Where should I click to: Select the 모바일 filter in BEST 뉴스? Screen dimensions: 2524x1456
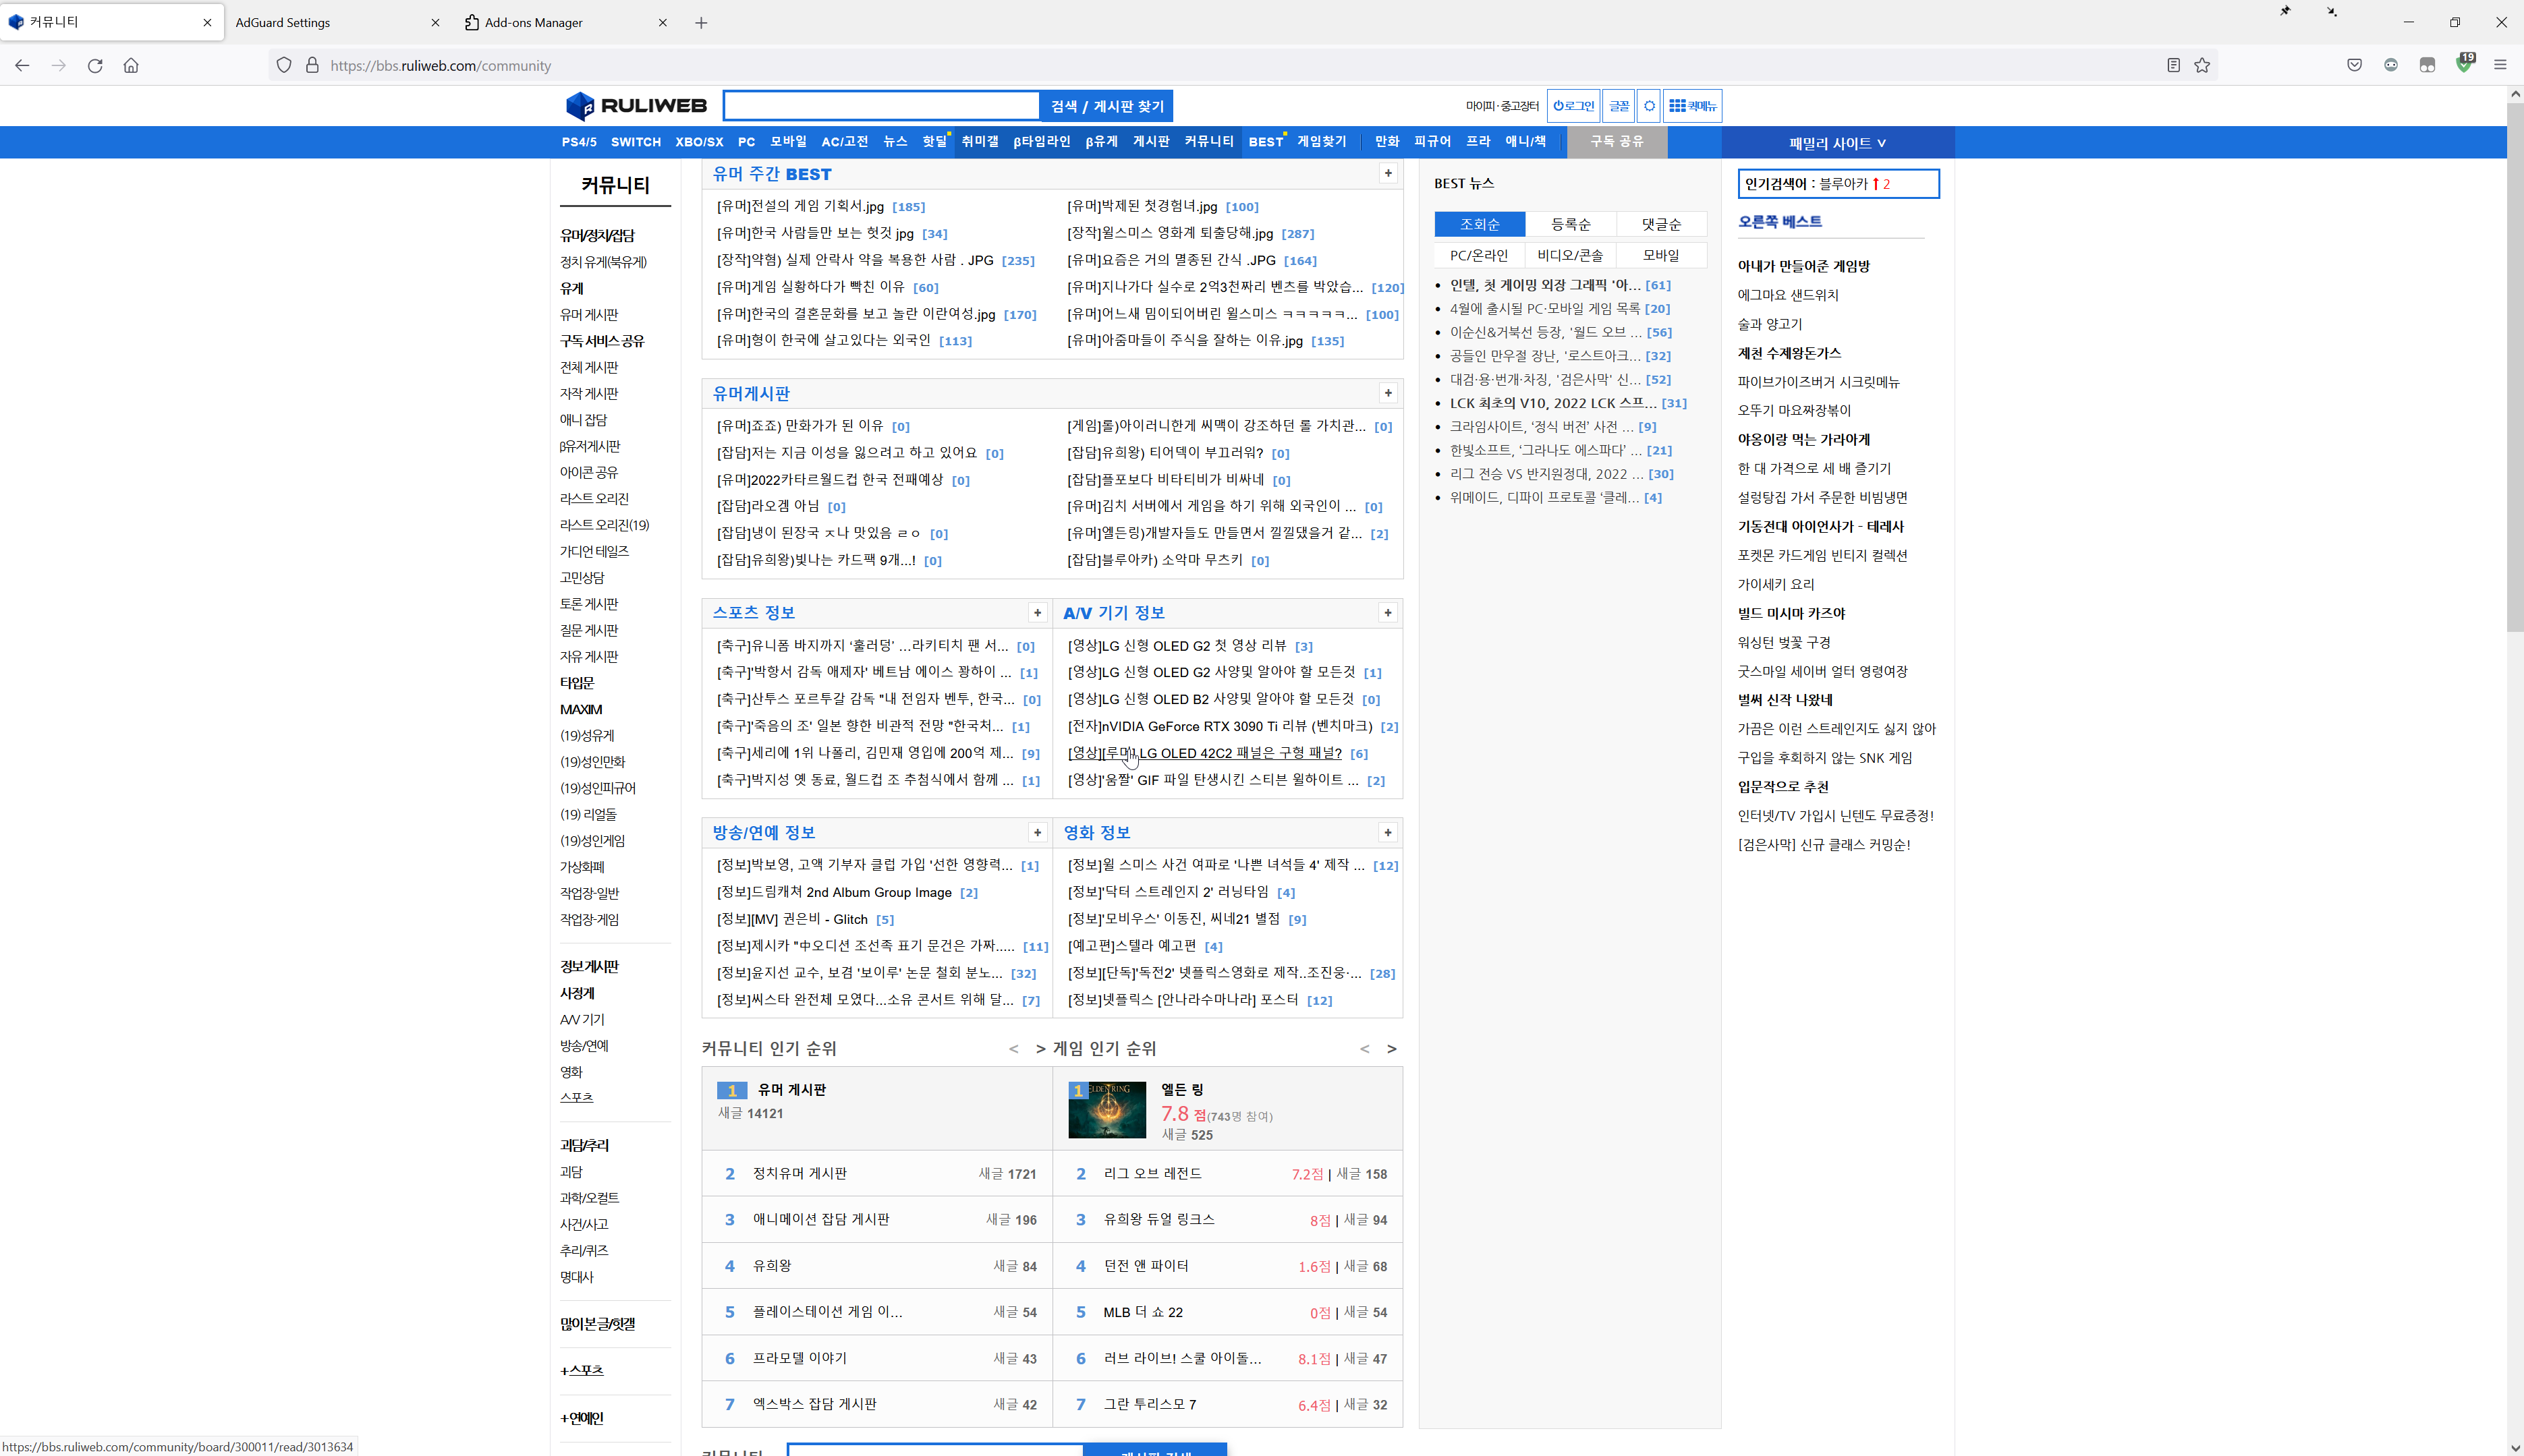pyautogui.click(x=1660, y=255)
